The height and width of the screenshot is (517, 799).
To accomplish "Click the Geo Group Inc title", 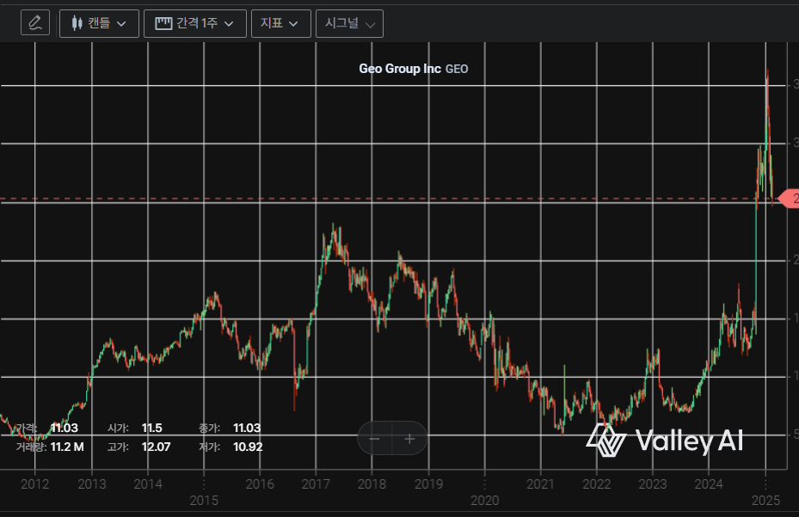I will tap(399, 69).
